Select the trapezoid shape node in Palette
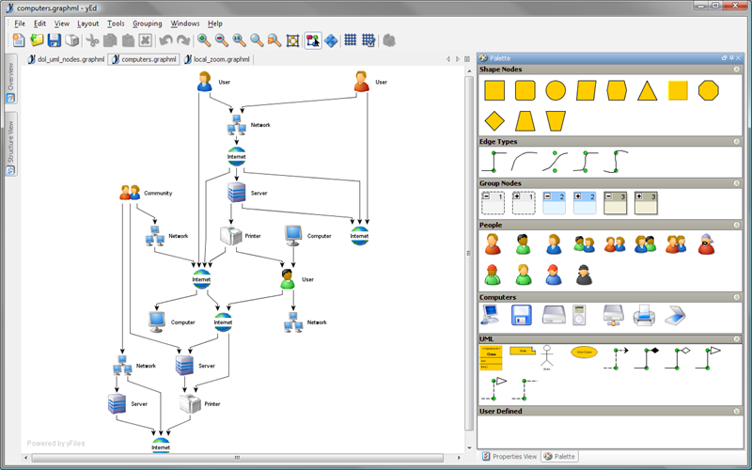The image size is (752, 470). pos(525,121)
